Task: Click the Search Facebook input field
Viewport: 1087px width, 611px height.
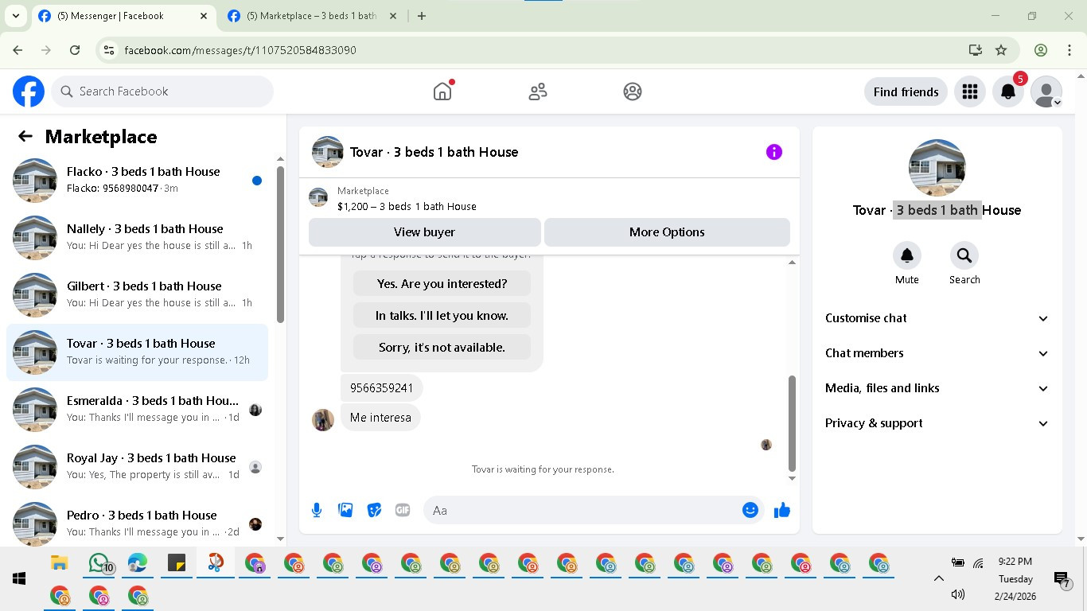Action: (x=162, y=91)
